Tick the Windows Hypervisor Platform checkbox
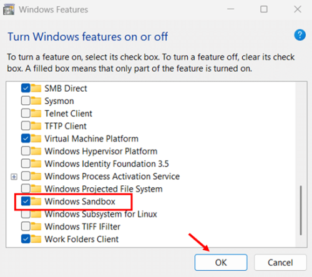Screen dimensions: 312x277 pos(26,151)
